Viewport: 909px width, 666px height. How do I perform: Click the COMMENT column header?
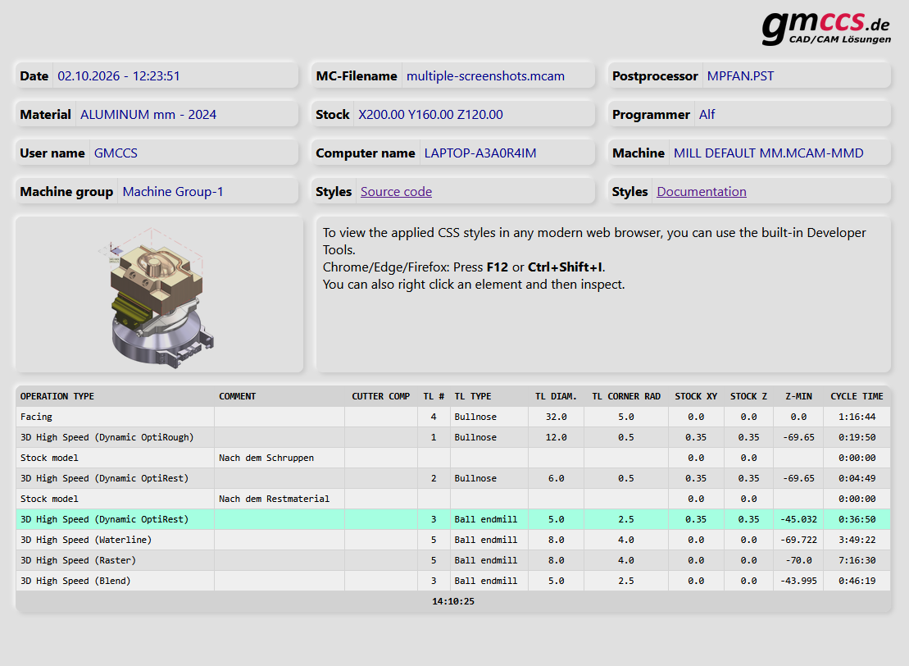point(237,396)
